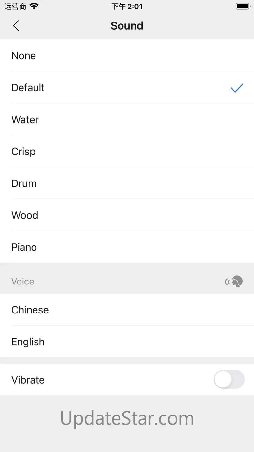Tap the Voice section header

23,282
